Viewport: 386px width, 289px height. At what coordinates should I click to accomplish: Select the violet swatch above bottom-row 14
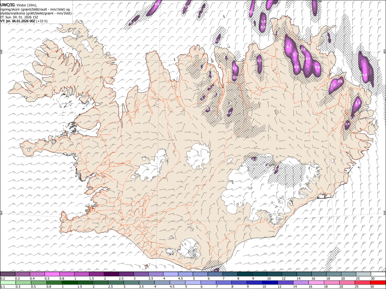(301, 282)
